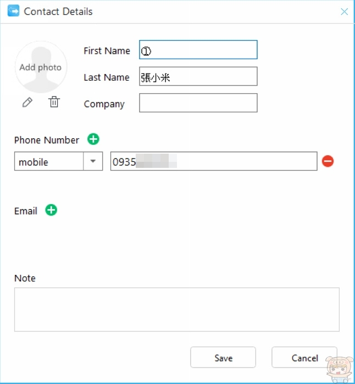Viewport: 355px width, 384px height.
Task: Click the Note section label
Action: 25,278
